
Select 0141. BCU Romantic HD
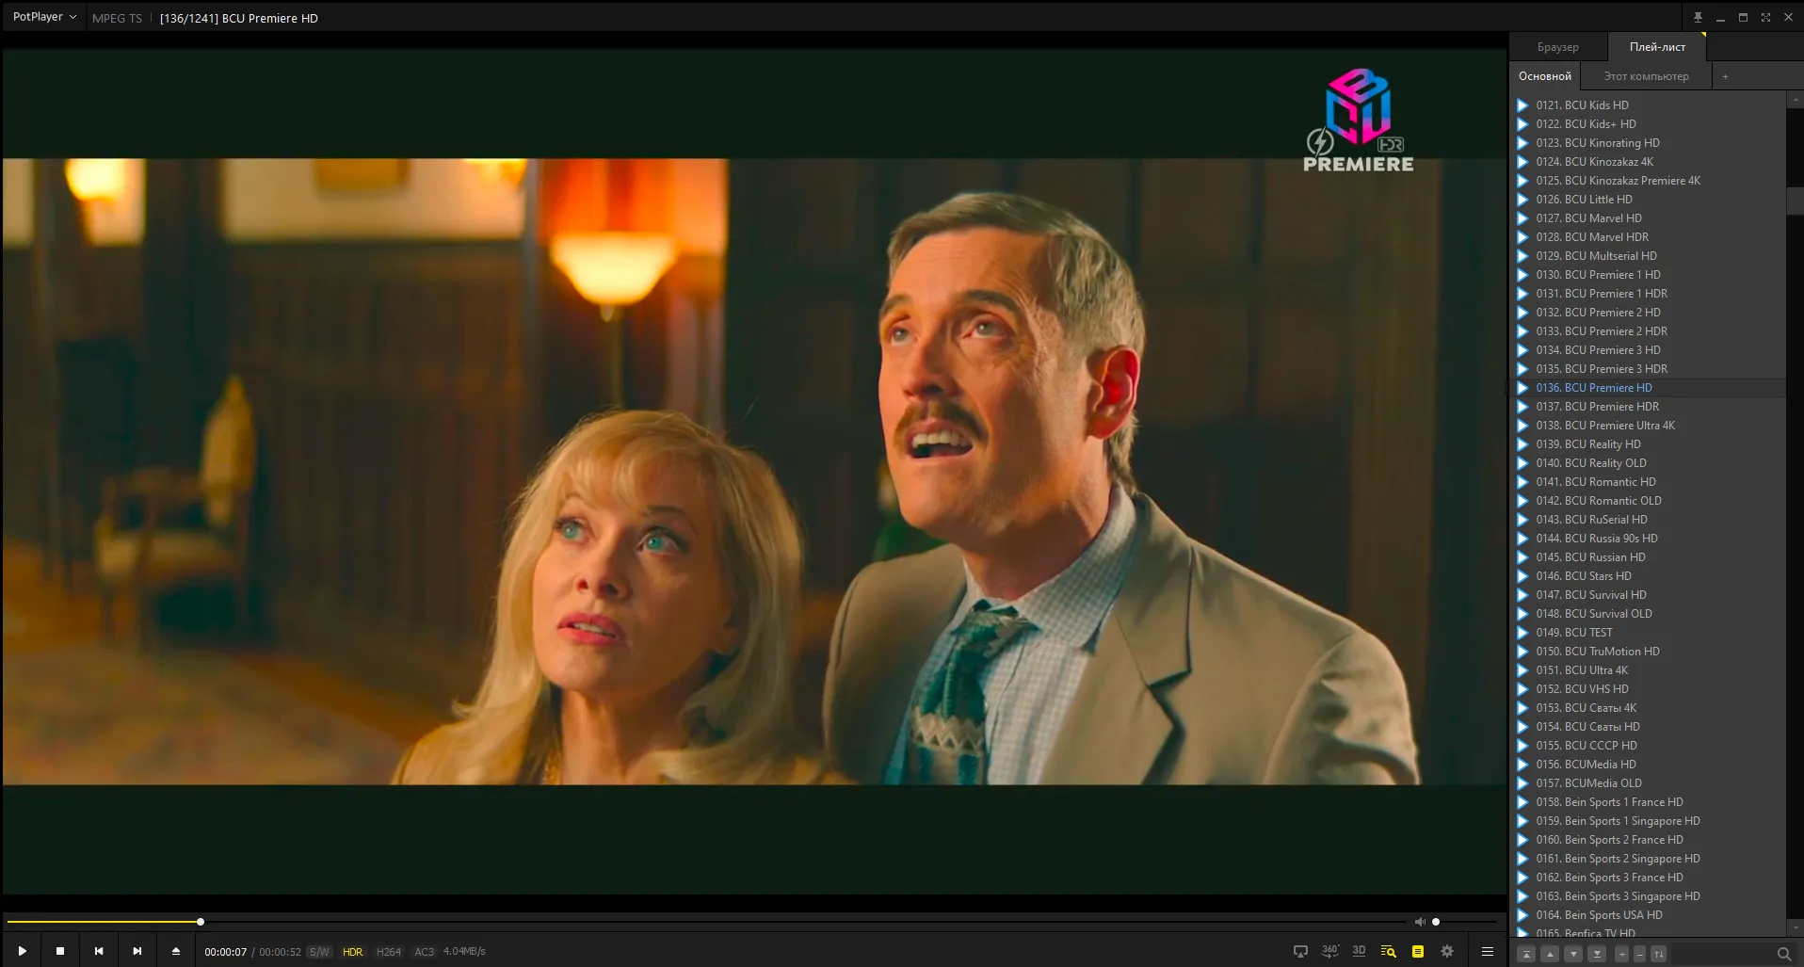tap(1648, 482)
